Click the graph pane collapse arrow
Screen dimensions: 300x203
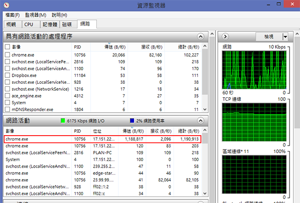click(225, 36)
